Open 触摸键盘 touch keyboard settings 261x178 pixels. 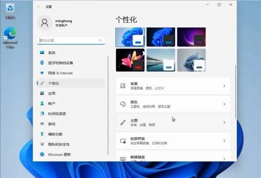point(173,156)
